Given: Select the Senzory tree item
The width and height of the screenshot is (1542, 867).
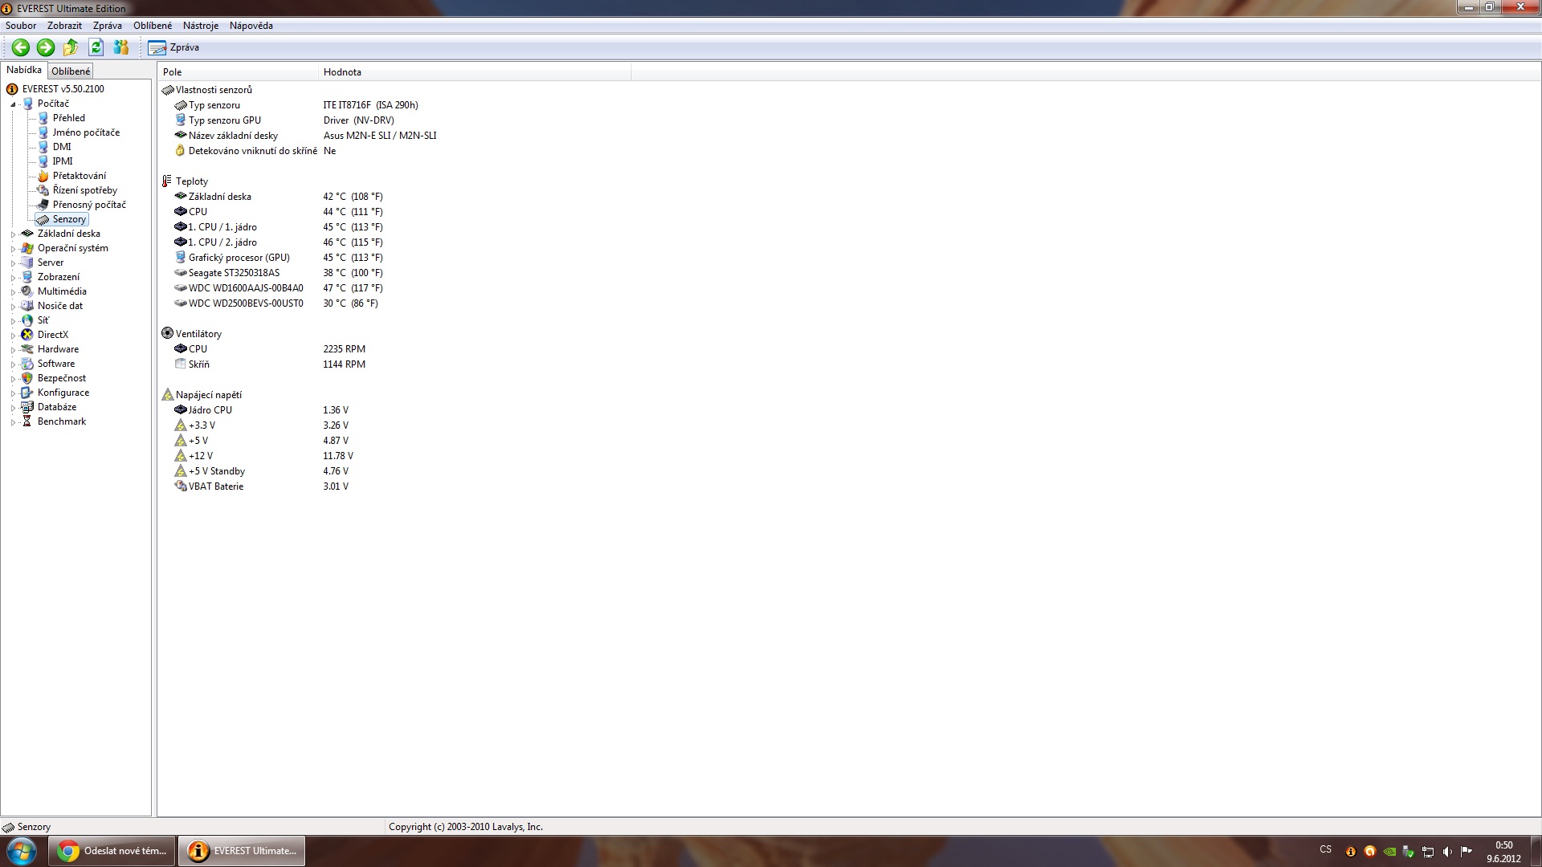Looking at the screenshot, I should (x=69, y=219).
